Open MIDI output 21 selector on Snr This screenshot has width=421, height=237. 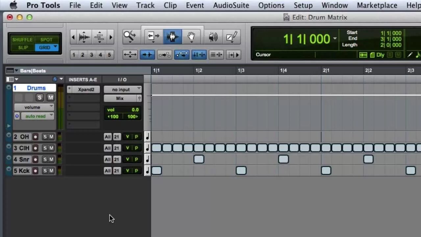click(116, 159)
